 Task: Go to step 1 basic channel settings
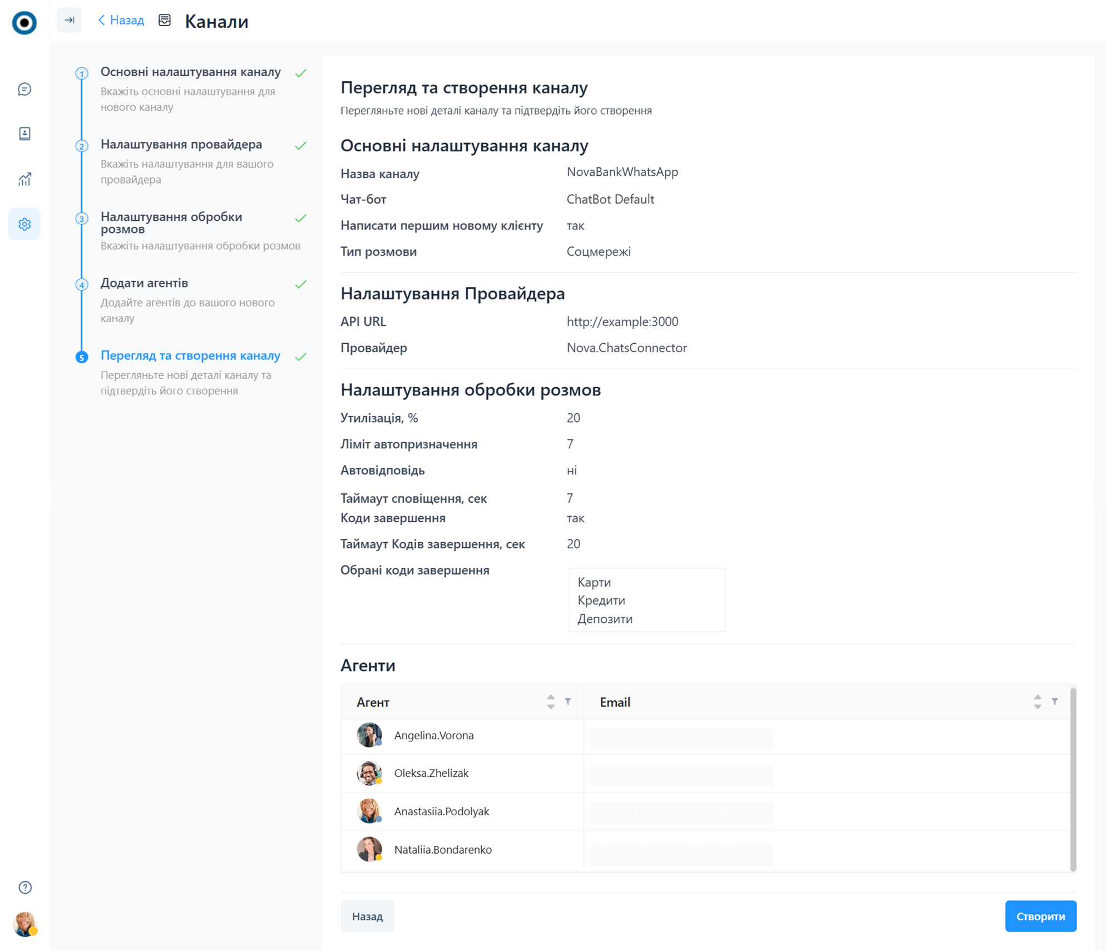(190, 72)
